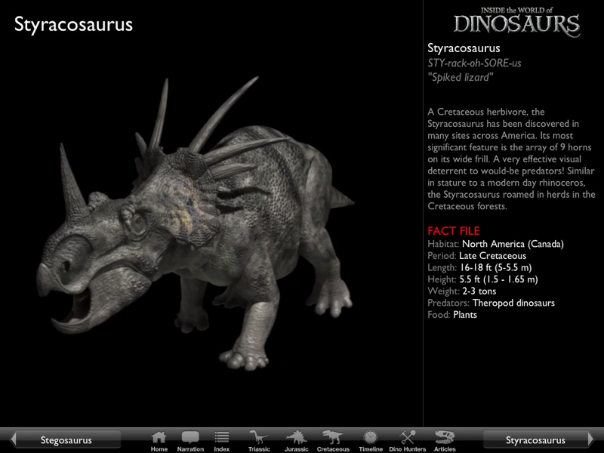Tap the Height value 5.5 ft

point(498,279)
